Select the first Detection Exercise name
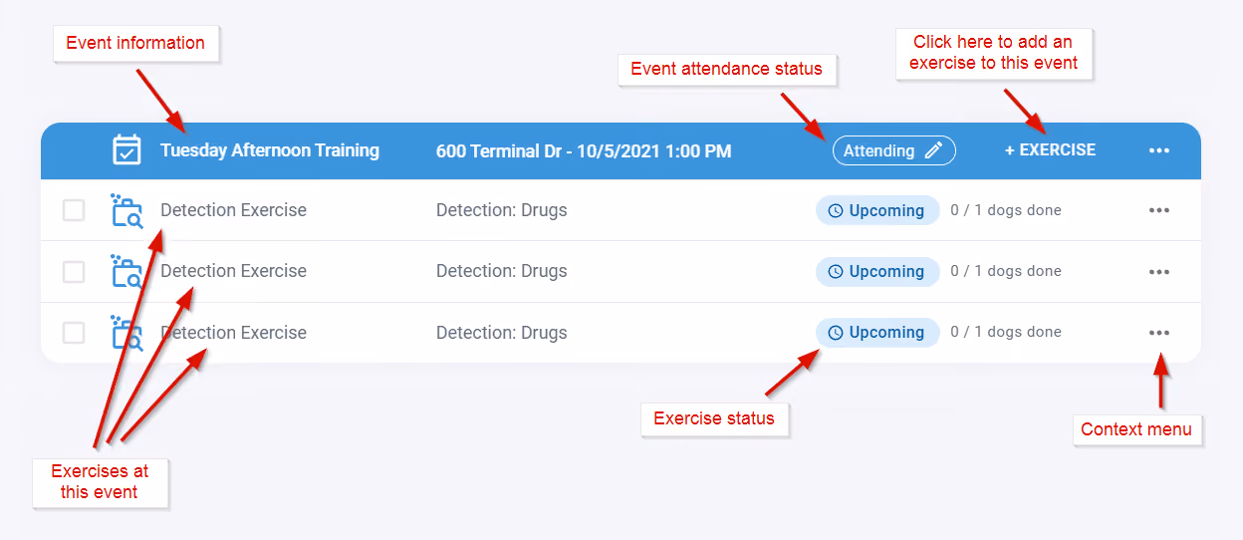Viewport: 1243px width, 540px height. coord(233,210)
